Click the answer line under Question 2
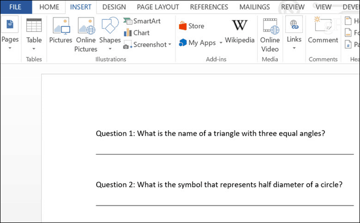 pyautogui.click(x=225, y=206)
